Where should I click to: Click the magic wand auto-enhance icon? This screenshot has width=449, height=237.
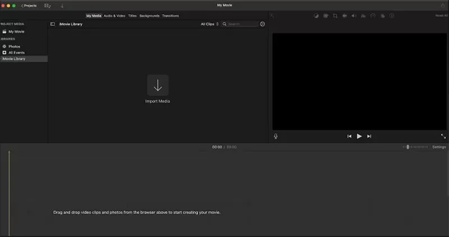pyautogui.click(x=272, y=16)
